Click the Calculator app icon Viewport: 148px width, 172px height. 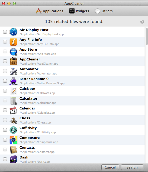[x=14, y=101]
